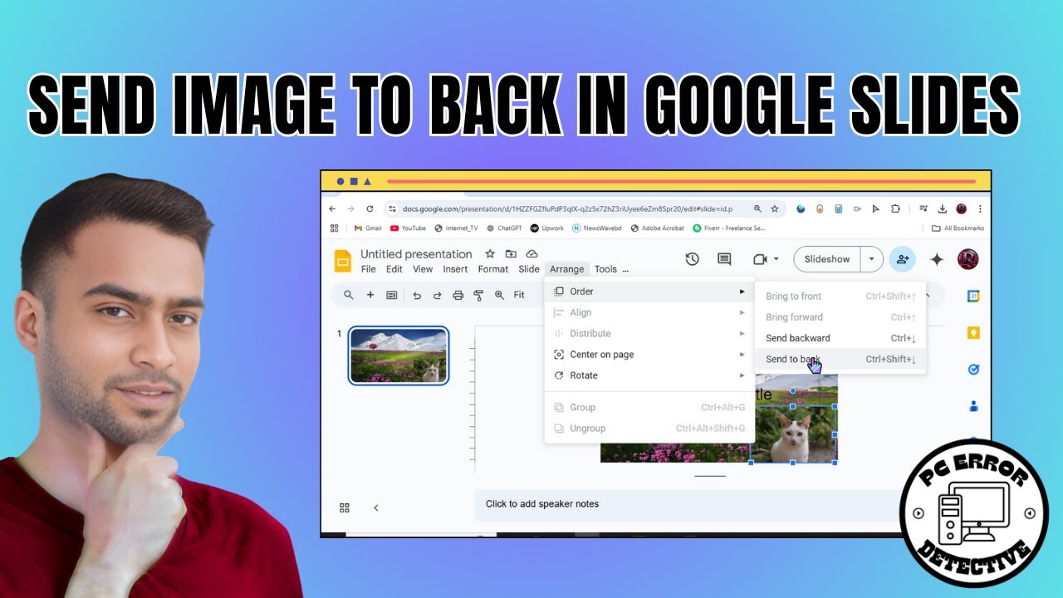Undo the last action

(x=417, y=295)
